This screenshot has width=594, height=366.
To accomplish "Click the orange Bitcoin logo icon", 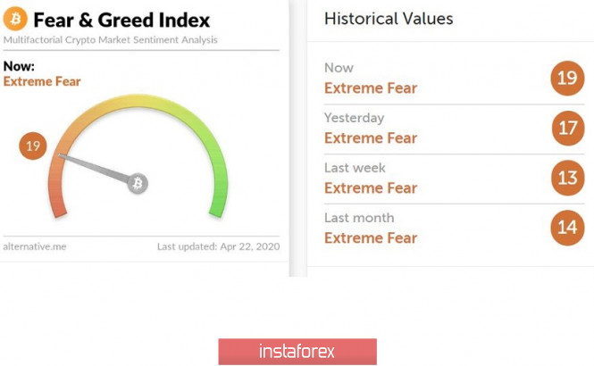I will 16,19.
